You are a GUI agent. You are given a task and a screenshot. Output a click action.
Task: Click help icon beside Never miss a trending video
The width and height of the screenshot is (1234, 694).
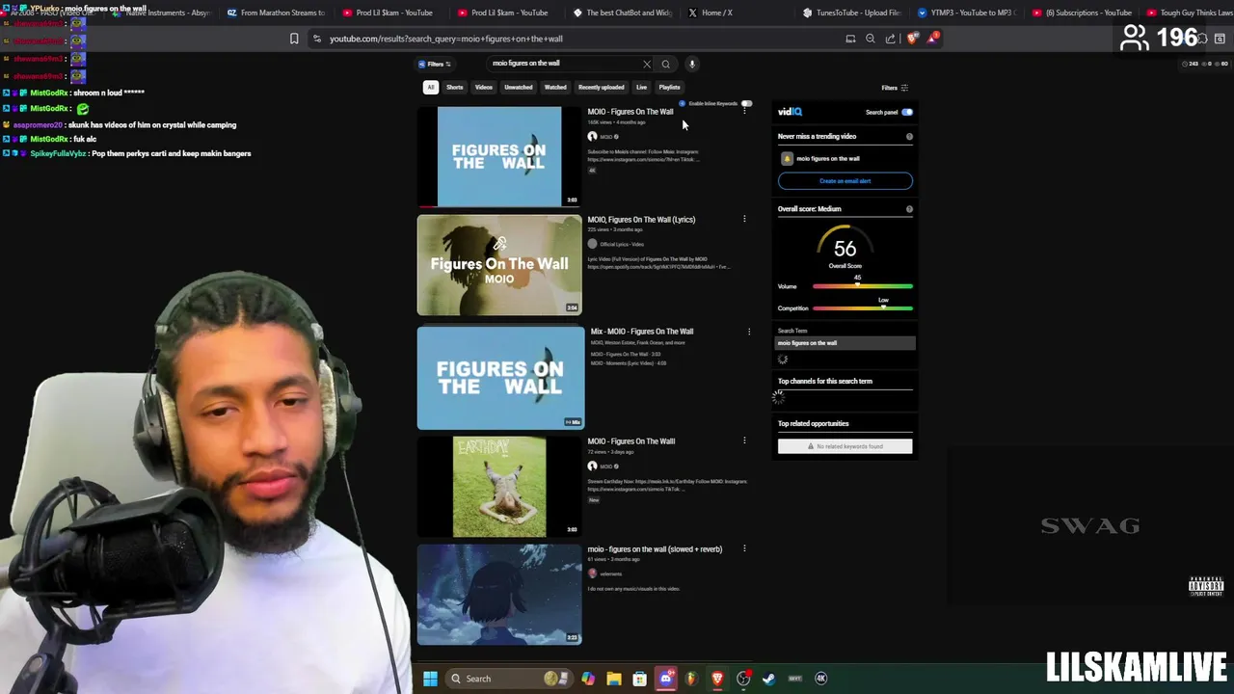click(x=909, y=137)
